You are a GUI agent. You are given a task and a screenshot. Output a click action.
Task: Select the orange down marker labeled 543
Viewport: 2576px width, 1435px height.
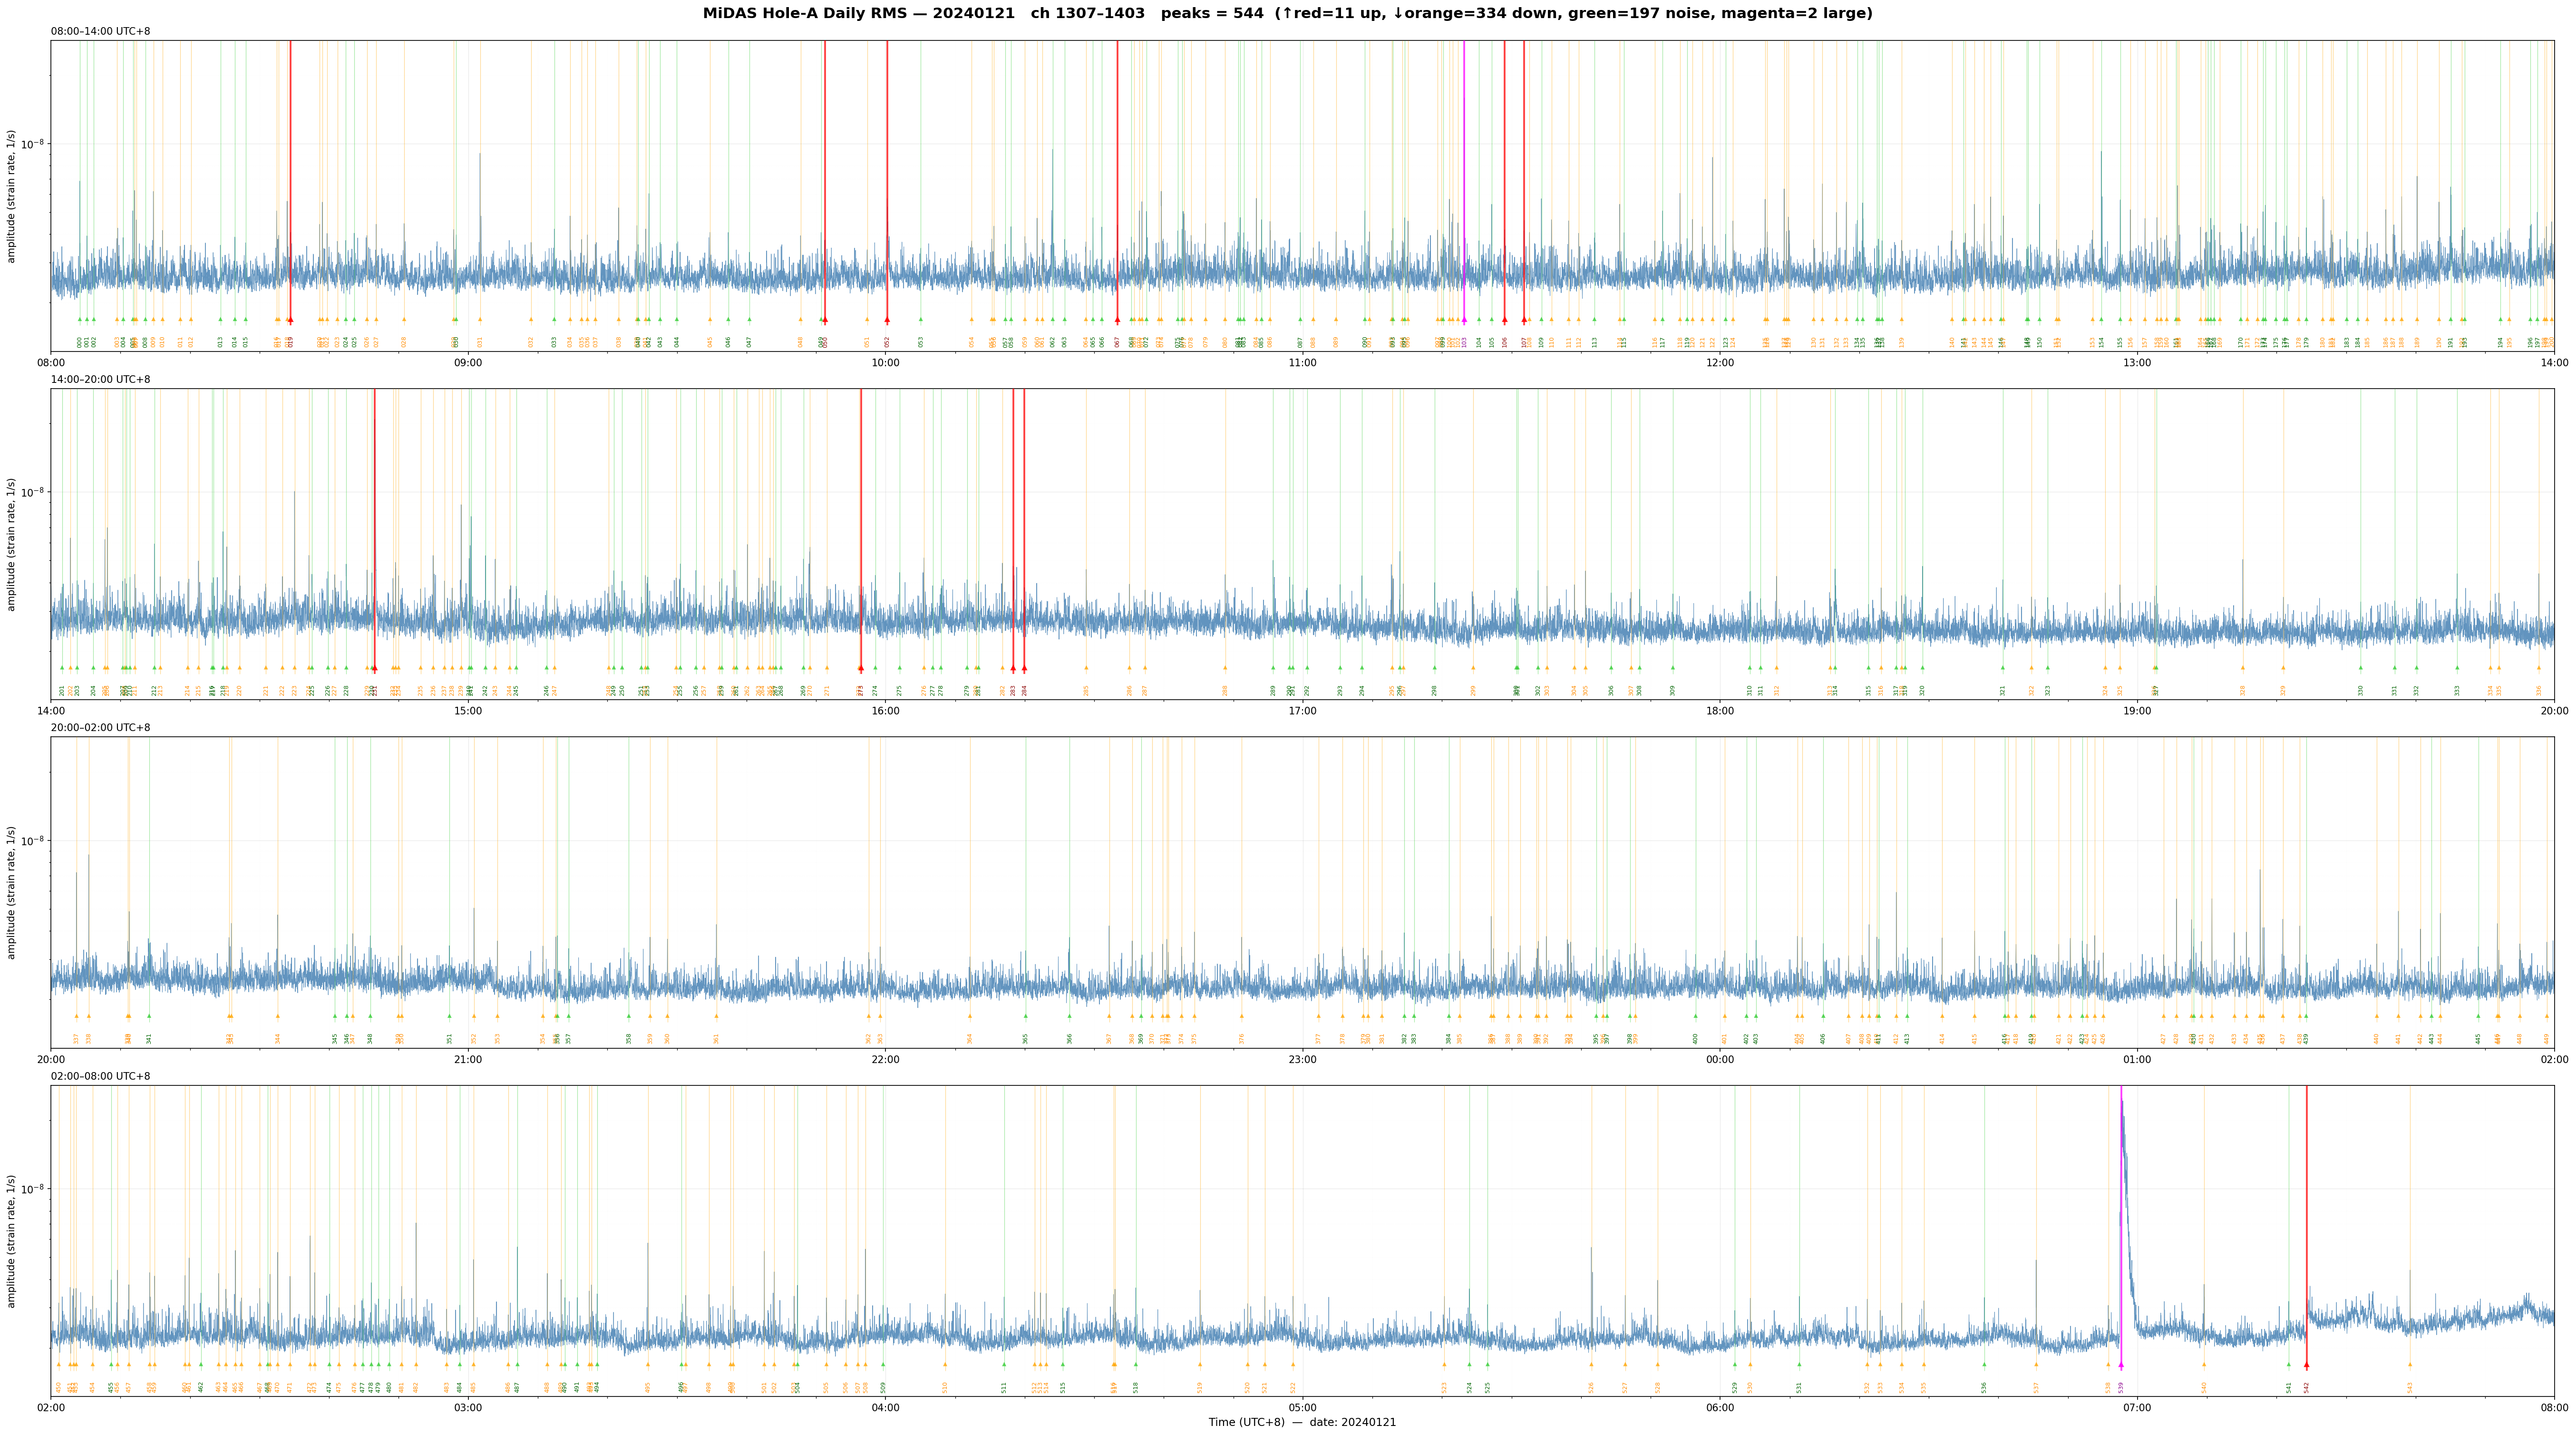2410,1365
